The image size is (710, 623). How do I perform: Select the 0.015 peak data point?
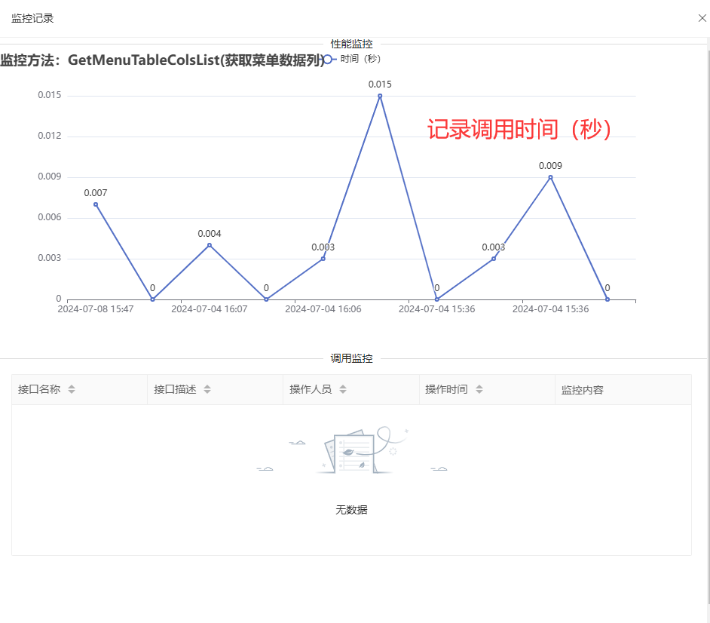(x=380, y=96)
